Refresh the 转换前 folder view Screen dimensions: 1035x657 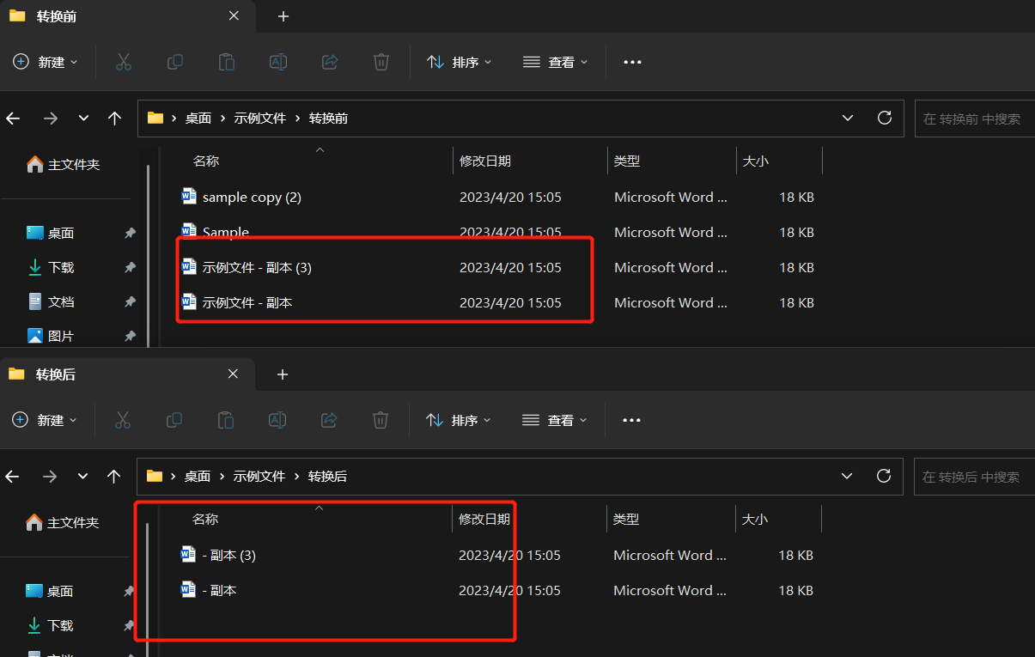click(884, 118)
